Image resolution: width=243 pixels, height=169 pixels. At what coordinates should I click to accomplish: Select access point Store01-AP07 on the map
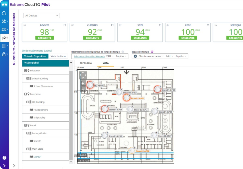tap(154, 135)
